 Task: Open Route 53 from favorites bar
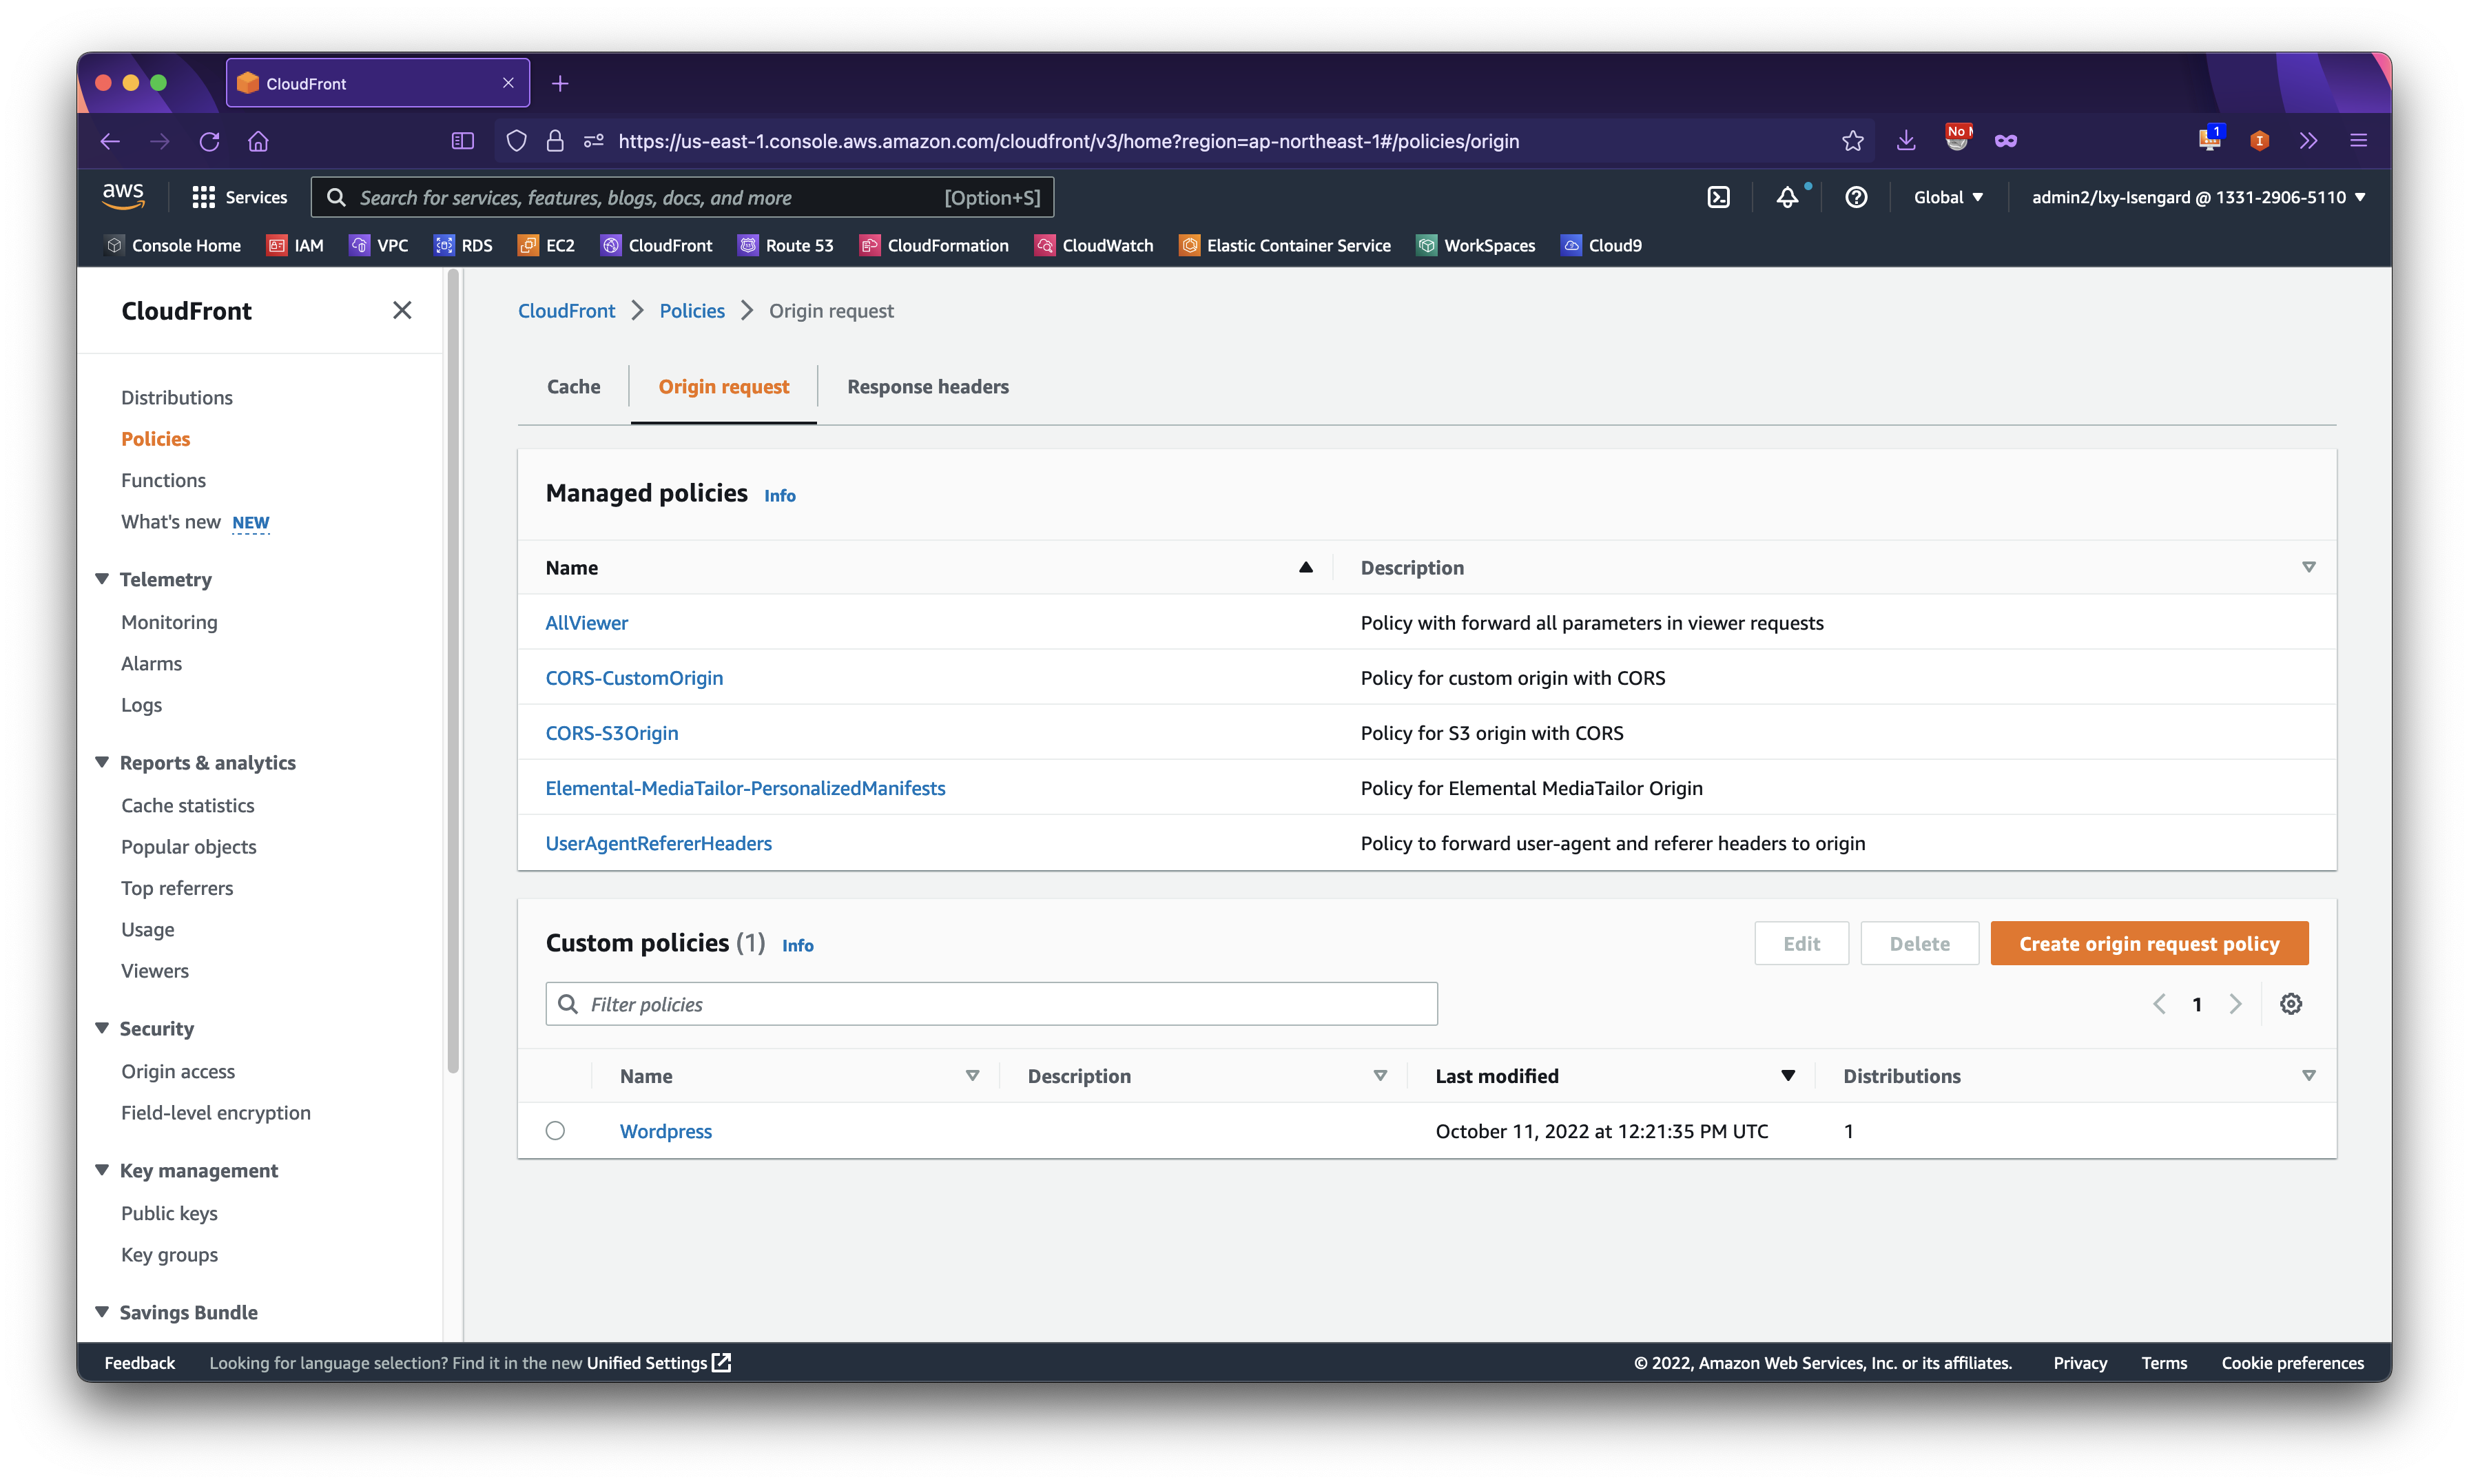pos(785,245)
